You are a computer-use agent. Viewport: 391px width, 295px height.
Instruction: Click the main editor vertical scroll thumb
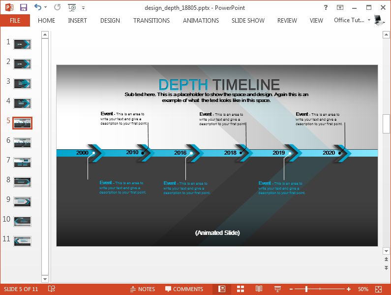click(x=386, y=124)
